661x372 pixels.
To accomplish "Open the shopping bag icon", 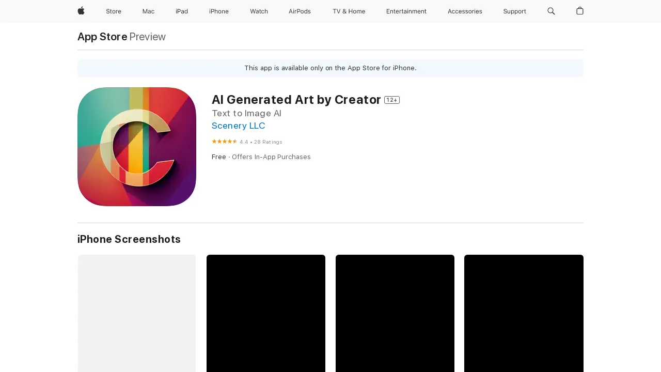I will click(579, 11).
